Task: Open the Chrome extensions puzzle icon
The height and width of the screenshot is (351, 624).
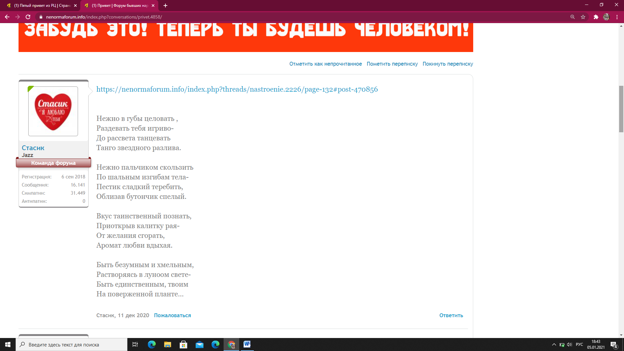Action: [x=596, y=17]
